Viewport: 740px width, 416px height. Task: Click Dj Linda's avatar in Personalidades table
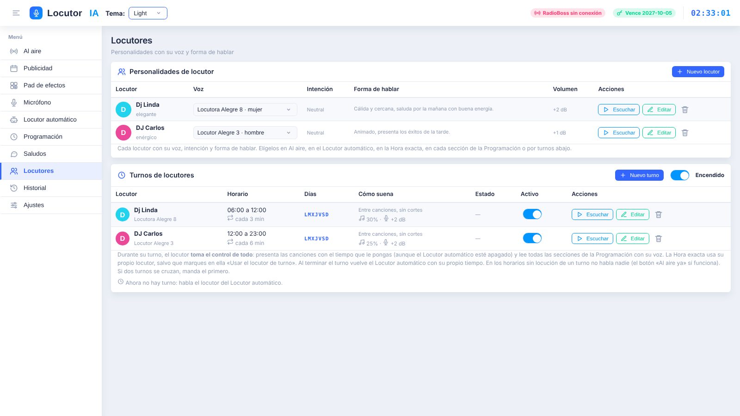(123, 110)
